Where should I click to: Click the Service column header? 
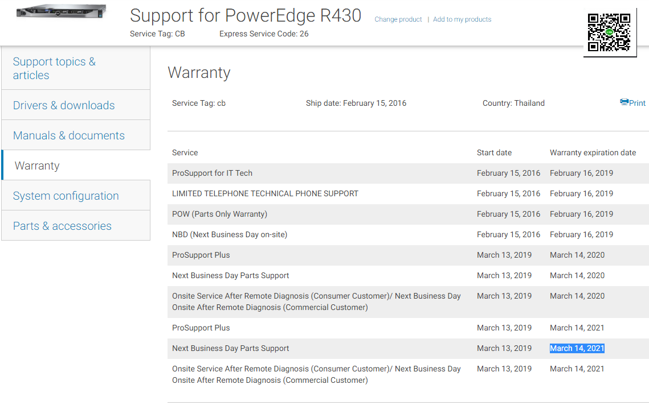point(185,152)
